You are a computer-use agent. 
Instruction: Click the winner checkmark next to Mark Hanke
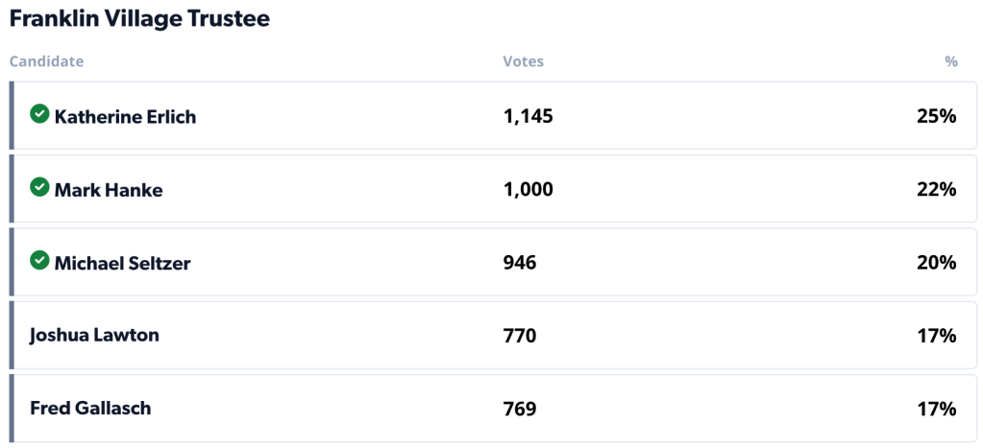(x=39, y=187)
